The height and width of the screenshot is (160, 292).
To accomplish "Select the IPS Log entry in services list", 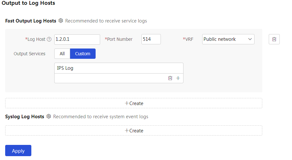I will pos(119,68).
